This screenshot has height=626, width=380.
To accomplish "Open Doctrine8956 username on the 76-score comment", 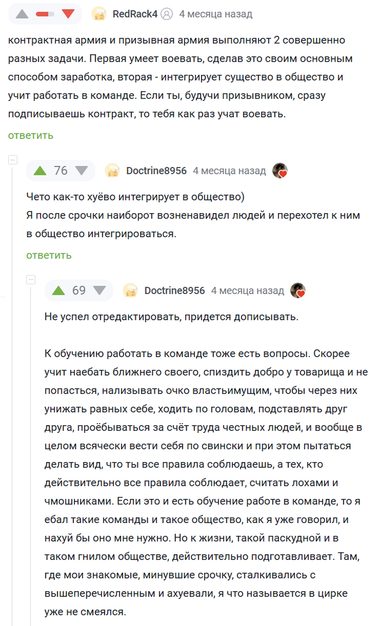I will (x=156, y=170).
